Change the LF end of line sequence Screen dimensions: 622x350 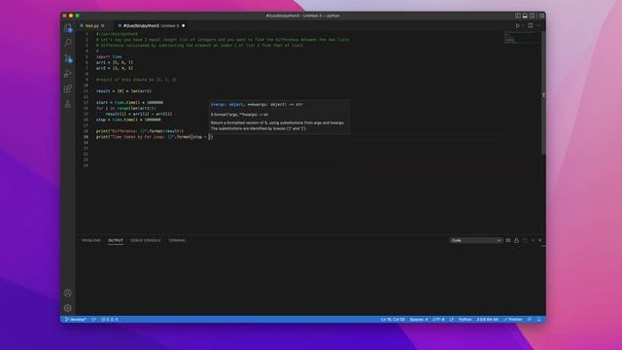pyautogui.click(x=451, y=320)
